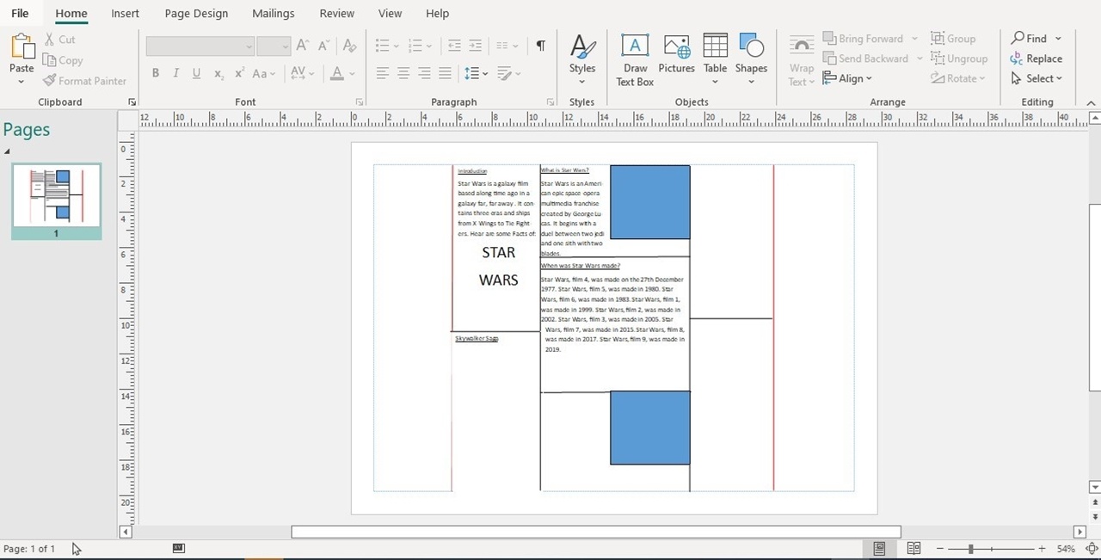Toggle paragraph marks display
Screen dimensions: 1101x560
coord(540,46)
